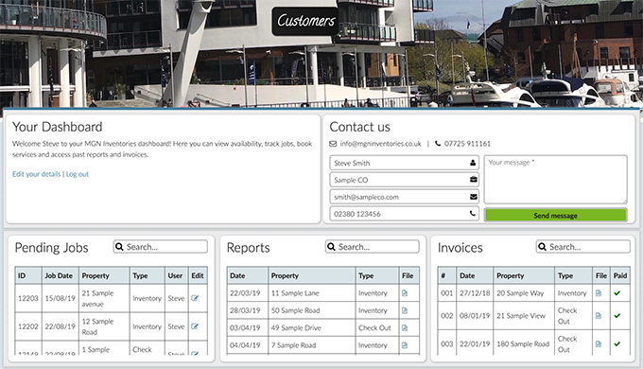Click the Invoices search magnifier icon
643x369 pixels.
click(x=542, y=247)
